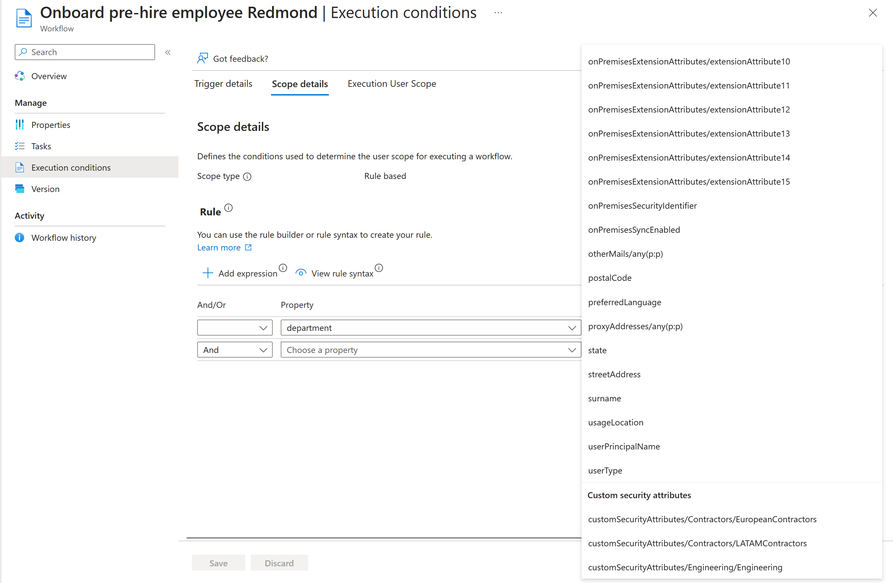
Task: Click the Overview navigation icon
Action: tap(21, 76)
